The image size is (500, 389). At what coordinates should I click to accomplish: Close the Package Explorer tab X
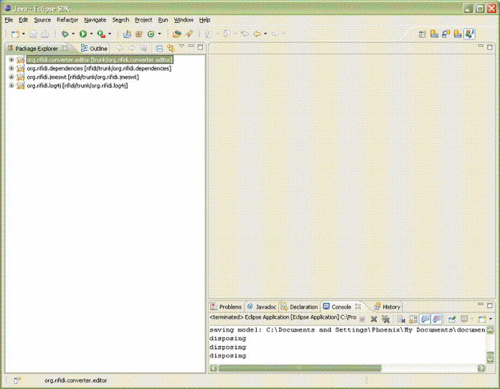pyautogui.click(x=65, y=48)
